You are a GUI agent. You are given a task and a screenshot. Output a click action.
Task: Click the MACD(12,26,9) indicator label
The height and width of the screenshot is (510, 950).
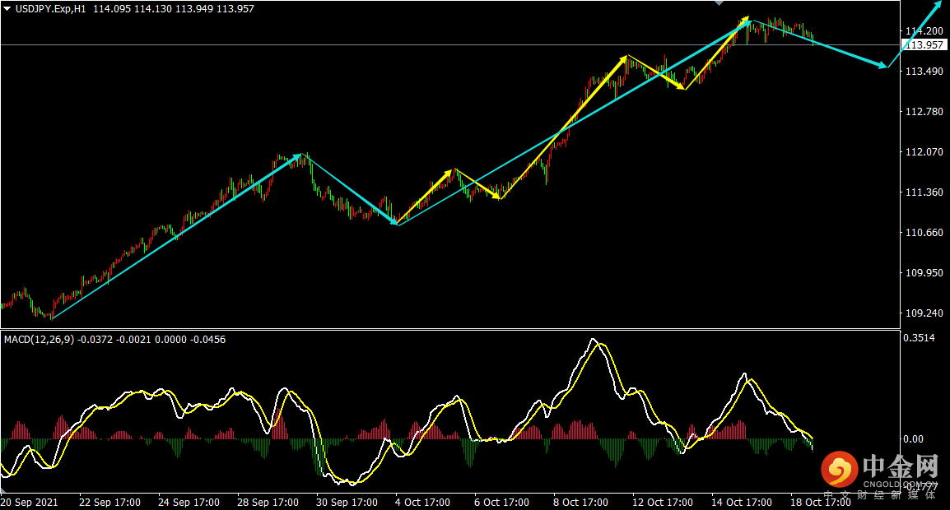click(39, 339)
